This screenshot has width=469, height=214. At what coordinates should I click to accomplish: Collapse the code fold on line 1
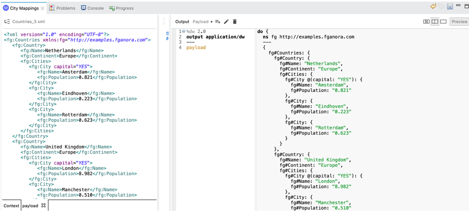(183, 32)
